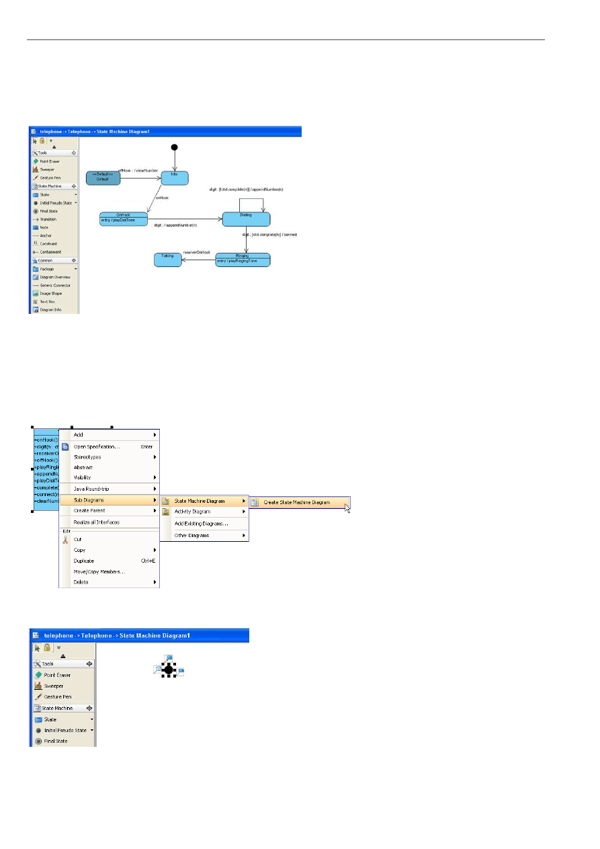The width and height of the screenshot is (600, 849).
Task: Collapse the Common palette group
Action: tap(74, 260)
